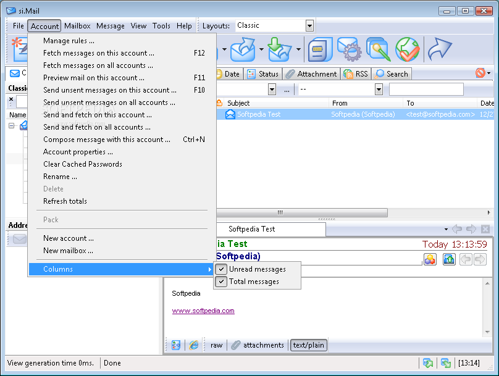Open the send mail icon dropdown arrow
The width and height of the screenshot is (499, 376).
(x=262, y=49)
